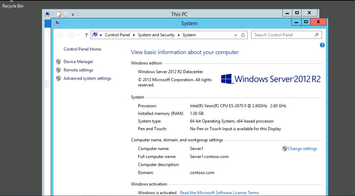Click the Windows is activated text
355x196 pixels.
coord(157,193)
